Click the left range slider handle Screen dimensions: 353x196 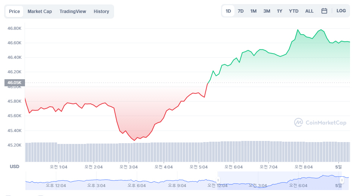pos(218,180)
